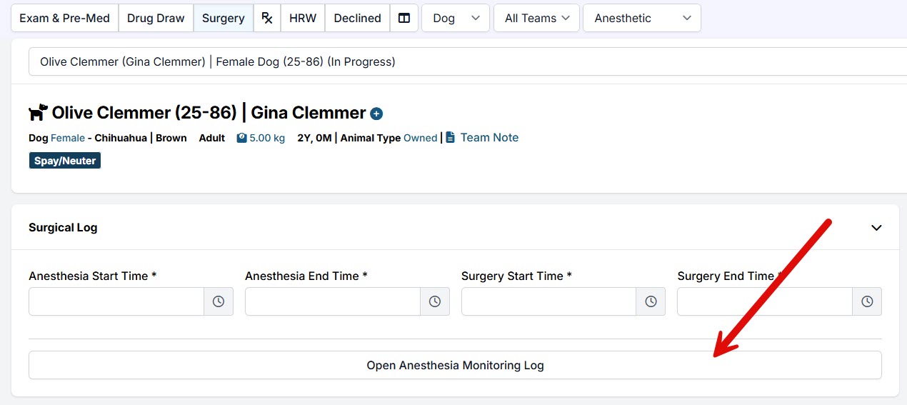
Task: Click clock icon for Anesthesia End Time
Action: point(435,301)
